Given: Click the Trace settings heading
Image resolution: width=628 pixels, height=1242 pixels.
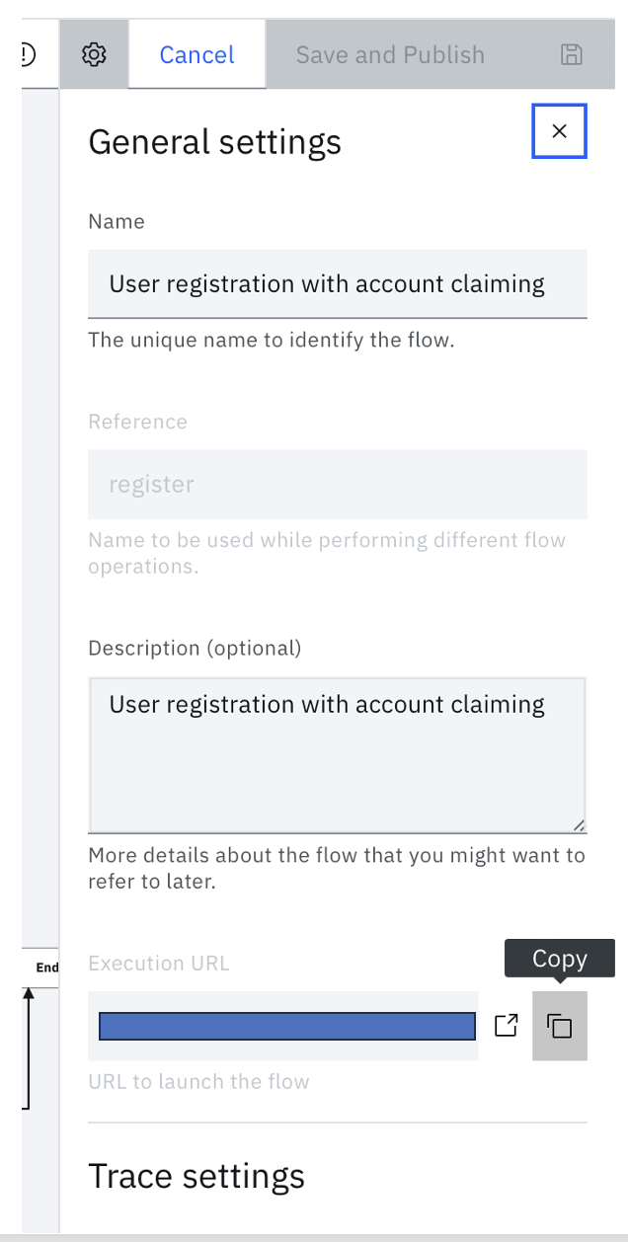Looking at the screenshot, I should 196,1176.
